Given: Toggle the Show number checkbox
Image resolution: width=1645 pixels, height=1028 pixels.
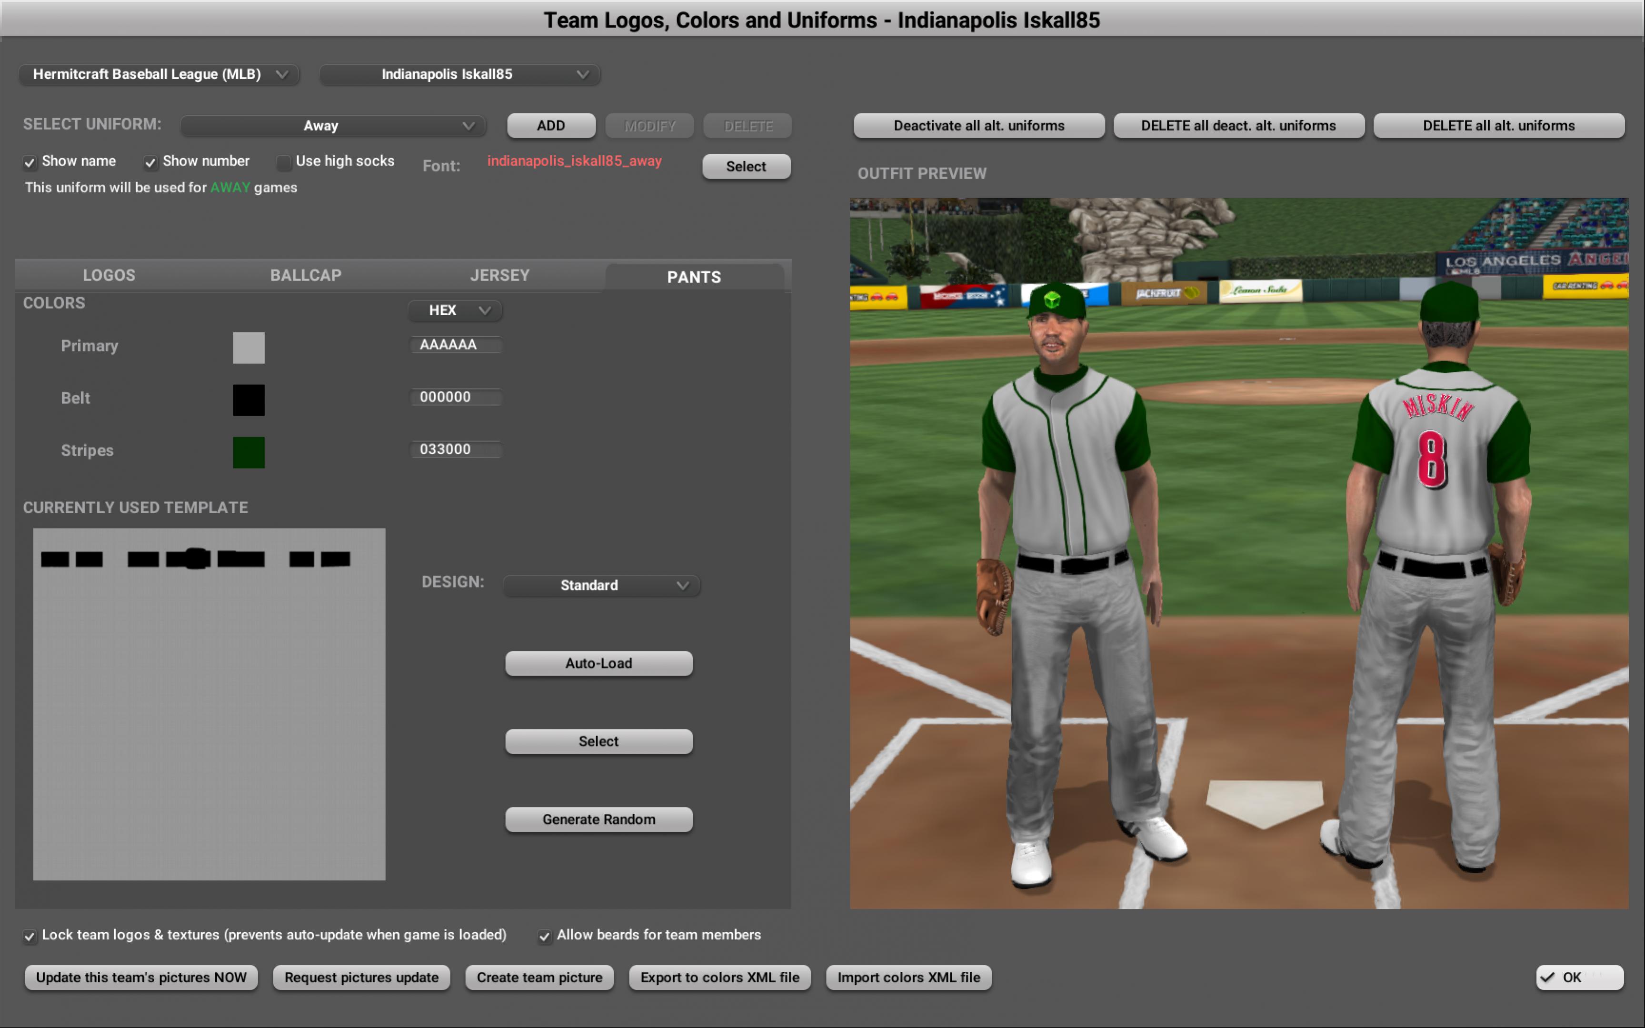Looking at the screenshot, I should pos(150,162).
